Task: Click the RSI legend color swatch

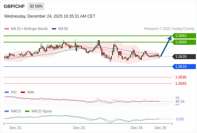Action: 7,92
